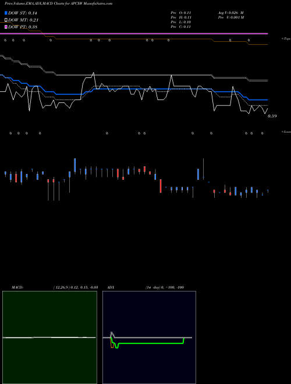Click the 'Pre C: 0.11' close value
Image resolution: width=291 pixels, height=384 pixels.
click(181, 27)
